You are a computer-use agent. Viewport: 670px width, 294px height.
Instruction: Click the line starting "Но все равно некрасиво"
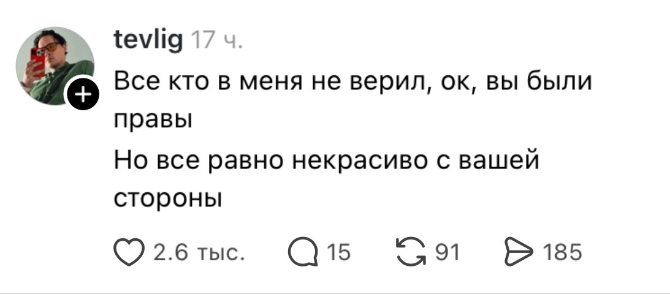coord(327,161)
